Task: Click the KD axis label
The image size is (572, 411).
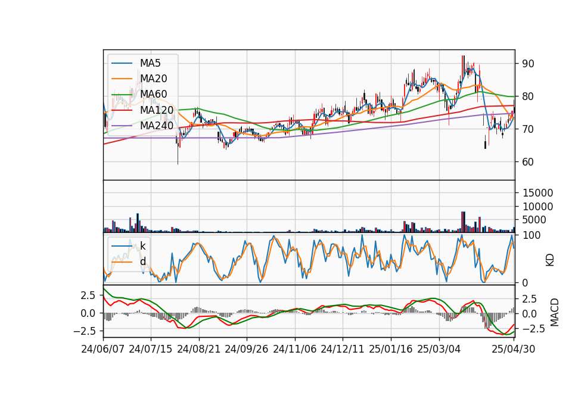Action: (x=550, y=260)
